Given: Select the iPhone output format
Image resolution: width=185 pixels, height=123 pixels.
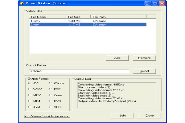Looking at the screenshot, I should point(51,83).
